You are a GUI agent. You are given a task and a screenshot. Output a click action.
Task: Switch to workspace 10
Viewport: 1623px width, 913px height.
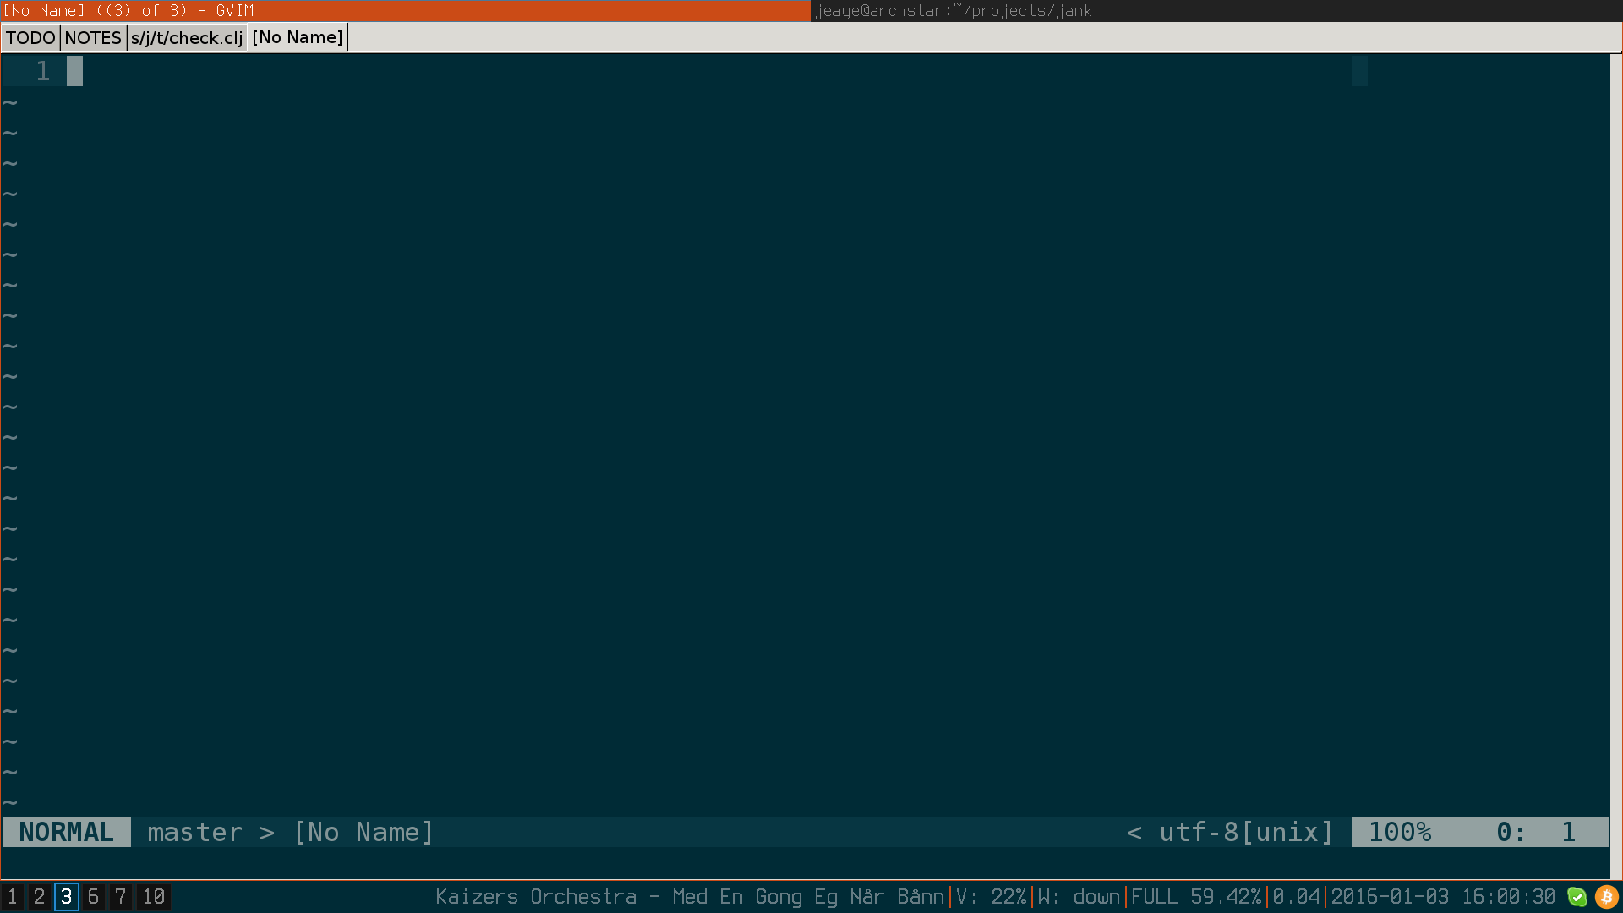[x=153, y=897]
